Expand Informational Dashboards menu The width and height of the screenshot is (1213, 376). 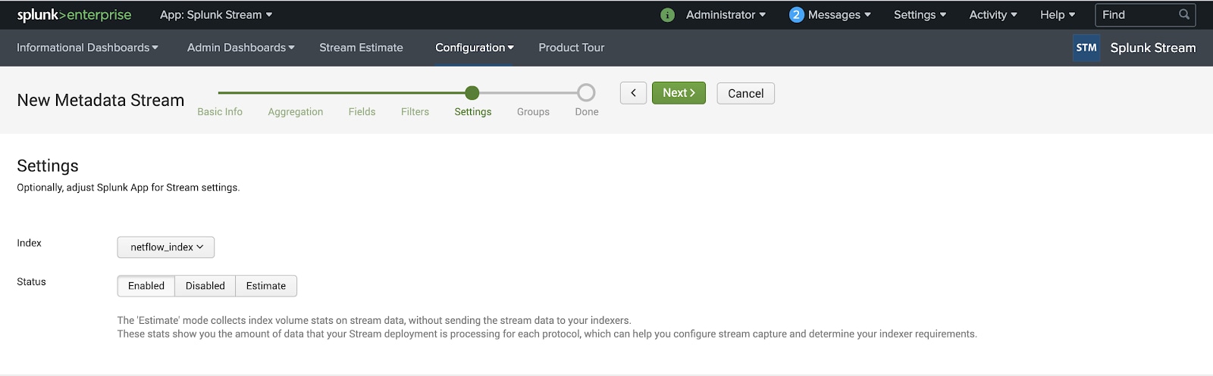coord(88,48)
